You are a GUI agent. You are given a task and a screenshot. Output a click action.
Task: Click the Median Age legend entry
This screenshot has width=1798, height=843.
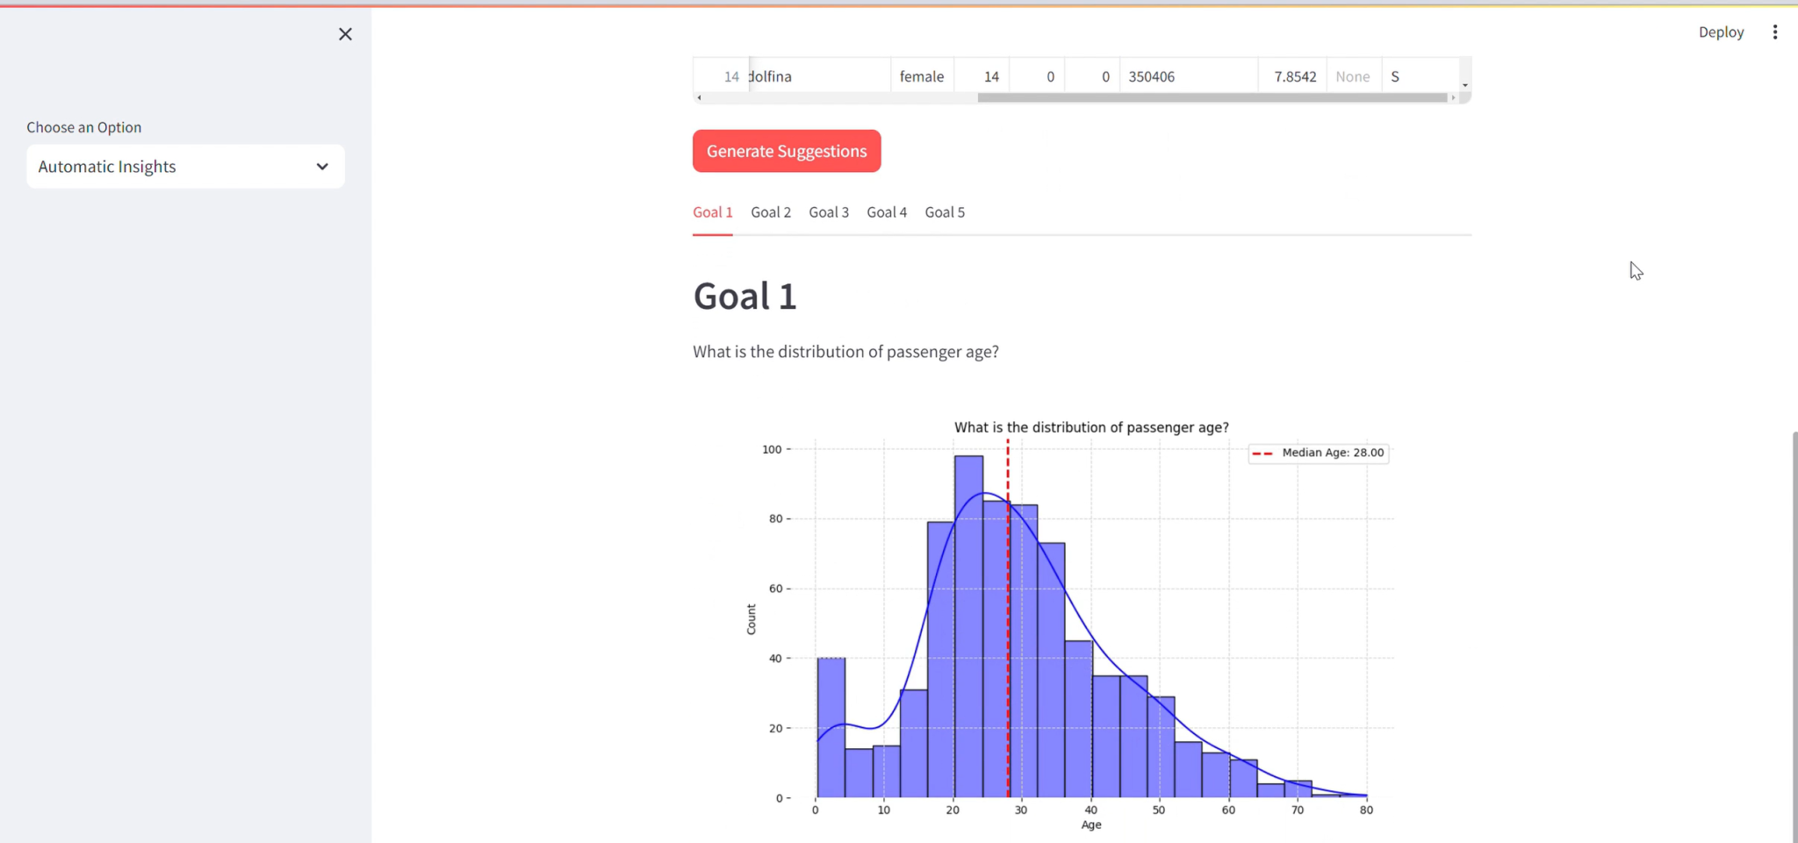tap(1317, 453)
